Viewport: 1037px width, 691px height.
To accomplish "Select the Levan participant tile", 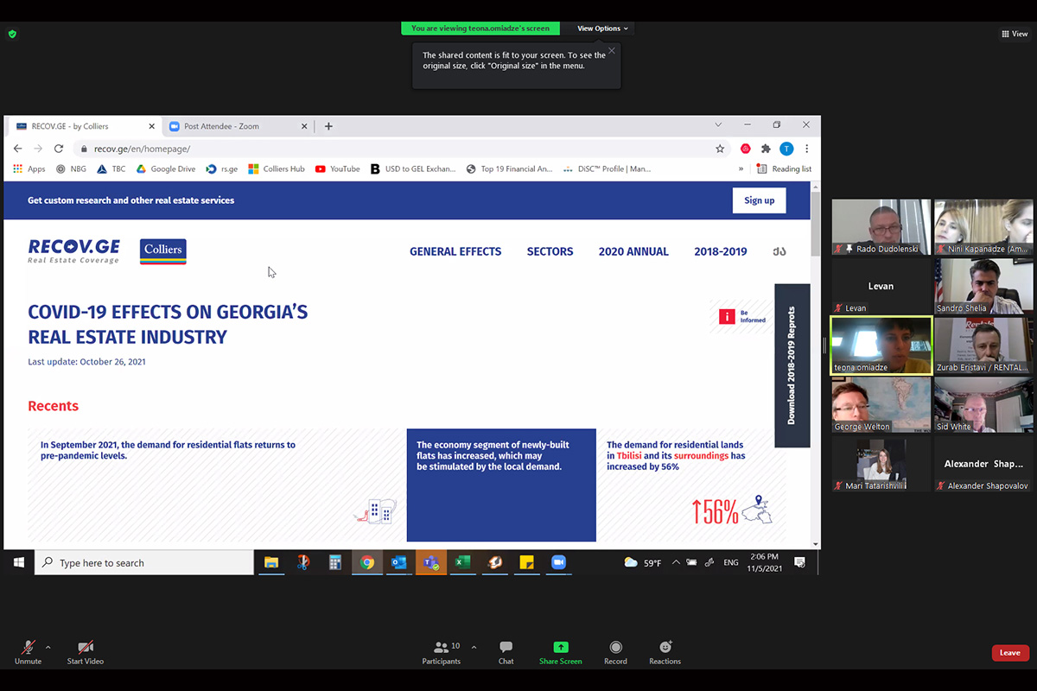I will (x=881, y=286).
